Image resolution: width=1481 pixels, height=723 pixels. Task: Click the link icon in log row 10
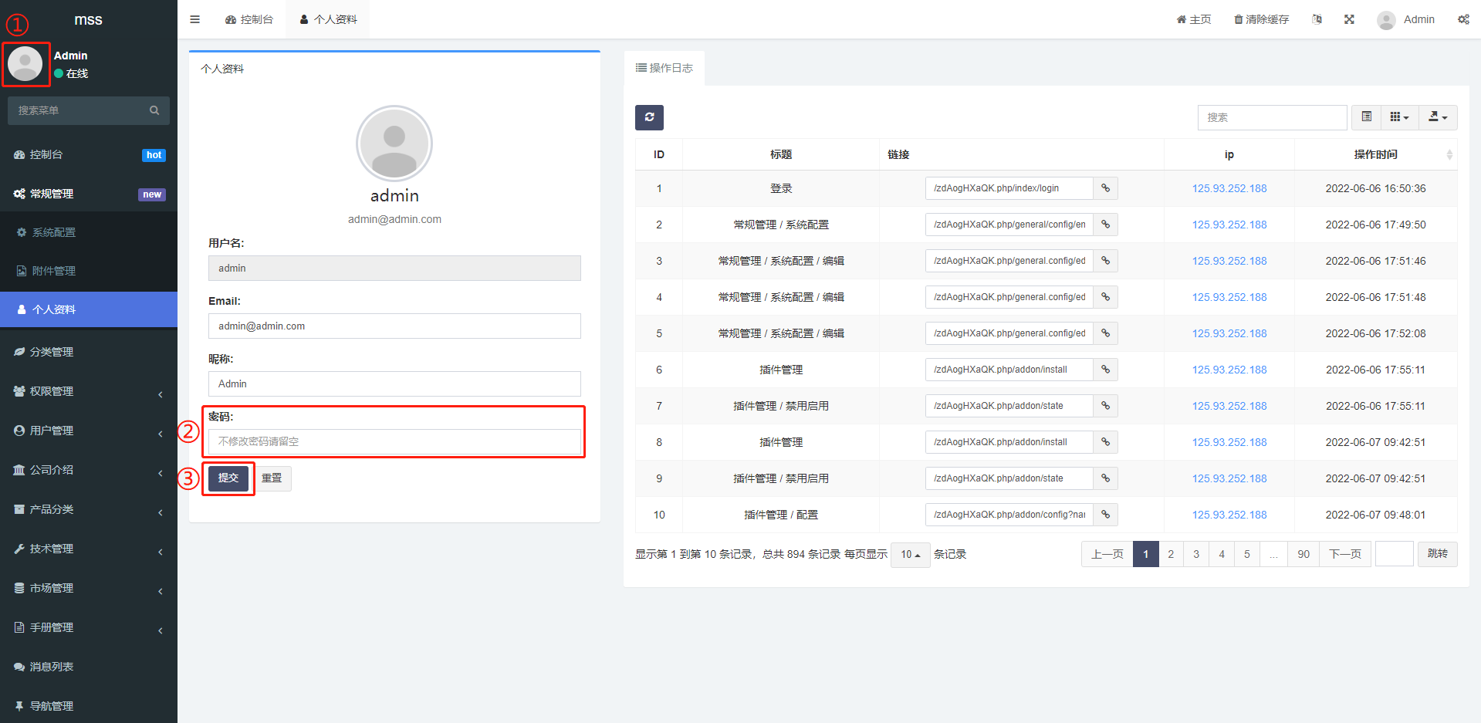(x=1105, y=515)
